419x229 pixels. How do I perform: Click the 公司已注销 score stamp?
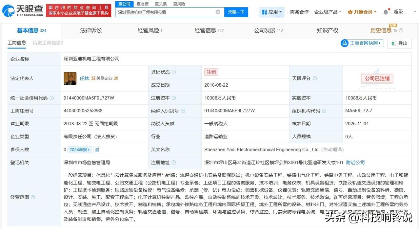tap(377, 79)
